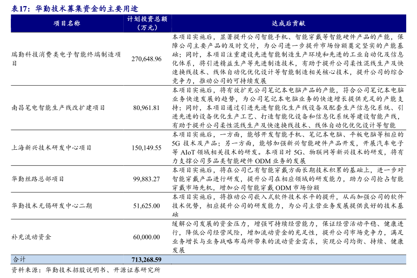Select the 项目名称 column header
The height and width of the screenshot is (278, 417).
tap(67, 23)
